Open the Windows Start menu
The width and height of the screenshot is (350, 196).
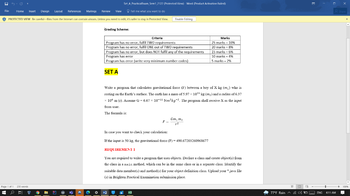[4, 193]
